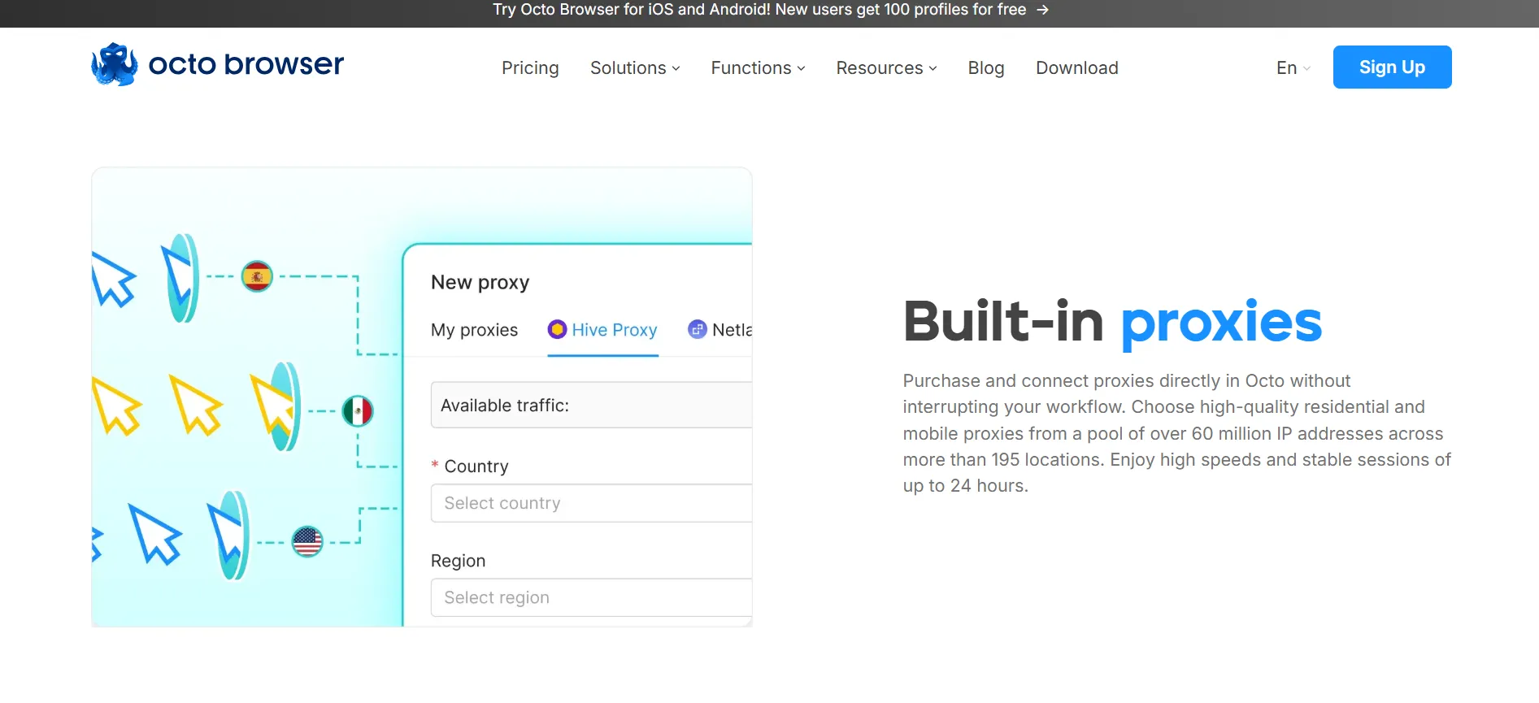Click the Sign Up button
The image size is (1539, 703).
tap(1393, 67)
